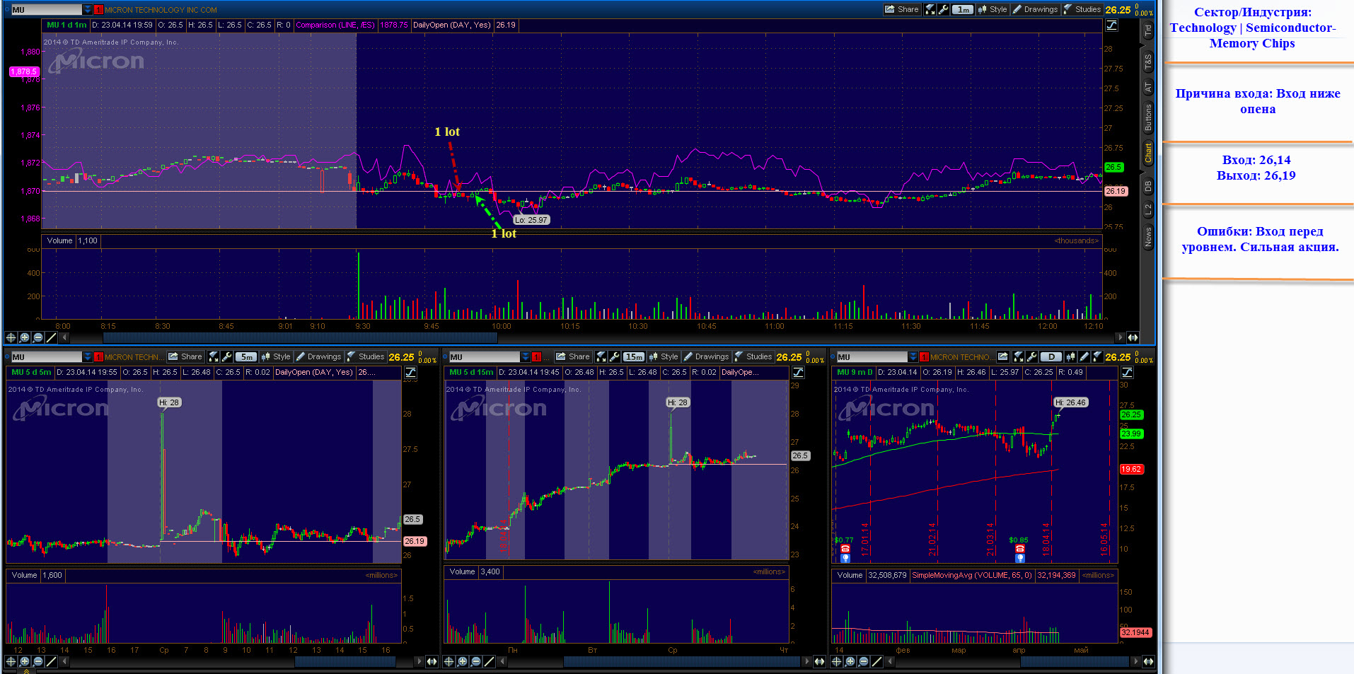Click the red link color box on 1m chart
Viewport: 1354px width, 674px height.
pyautogui.click(x=98, y=10)
